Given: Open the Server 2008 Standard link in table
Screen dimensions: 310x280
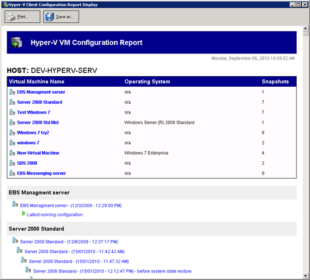Looking at the screenshot, I should [x=40, y=102].
